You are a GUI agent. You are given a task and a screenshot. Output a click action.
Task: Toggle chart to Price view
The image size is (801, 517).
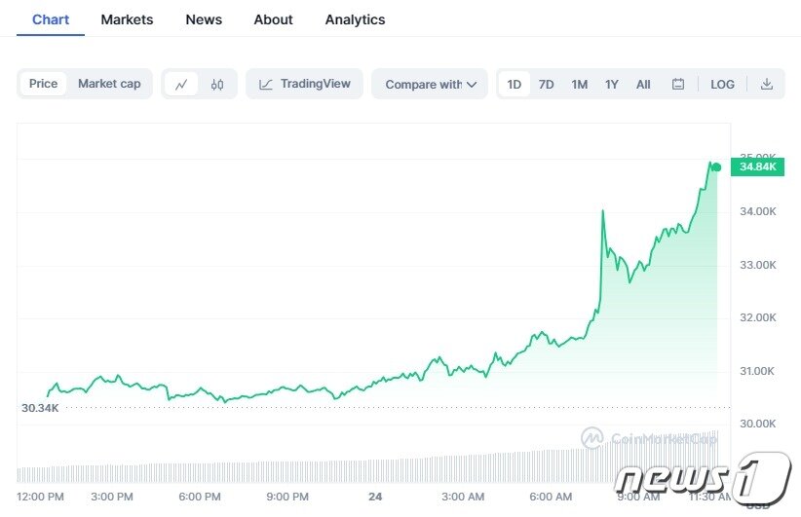point(44,84)
